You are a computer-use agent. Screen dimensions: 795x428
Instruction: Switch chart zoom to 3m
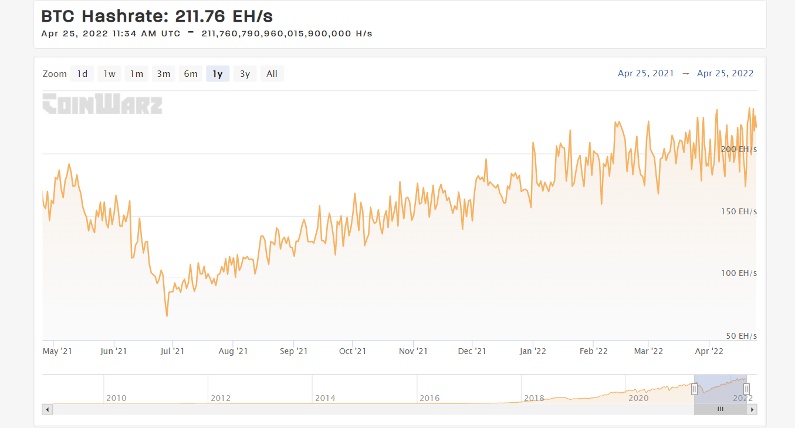click(163, 73)
